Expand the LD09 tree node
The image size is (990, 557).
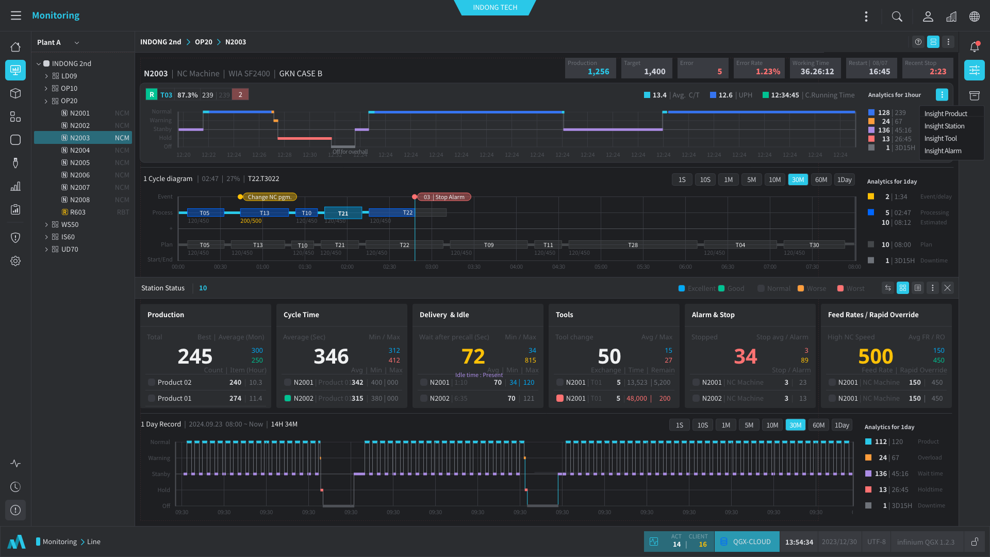click(x=46, y=76)
